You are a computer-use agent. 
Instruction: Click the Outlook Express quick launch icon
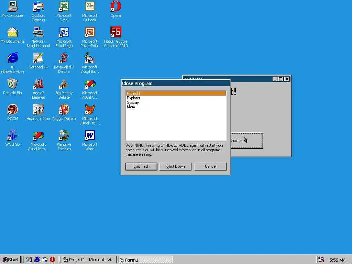coord(45,260)
